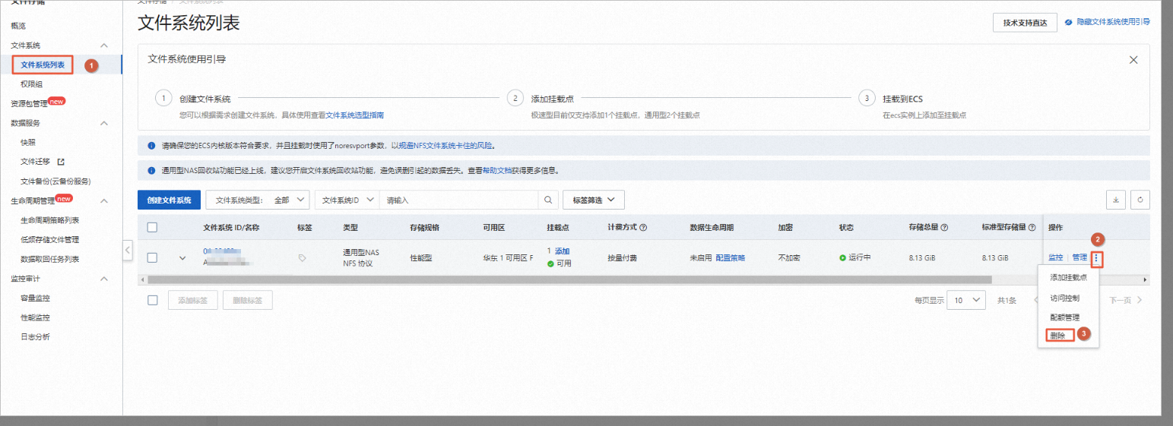Tick the checkbox for the file system row
The height and width of the screenshot is (426, 1173).
152,258
